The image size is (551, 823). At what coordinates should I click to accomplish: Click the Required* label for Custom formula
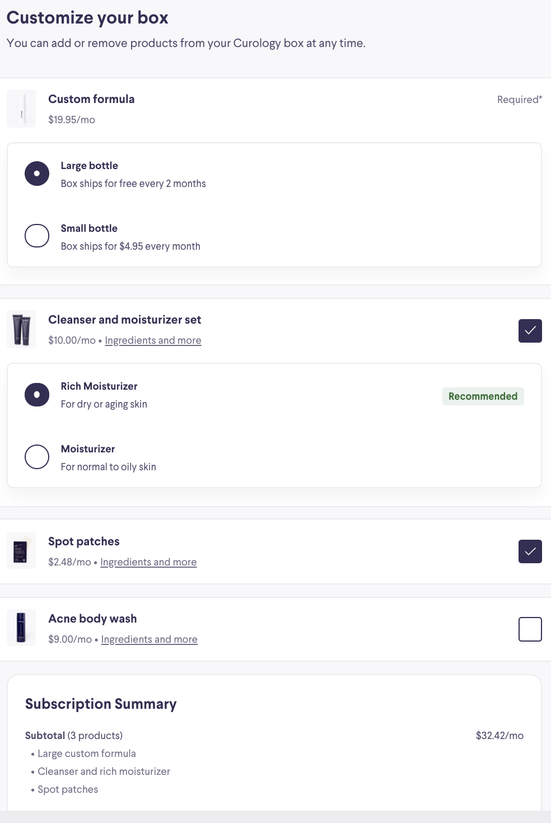pyautogui.click(x=520, y=100)
